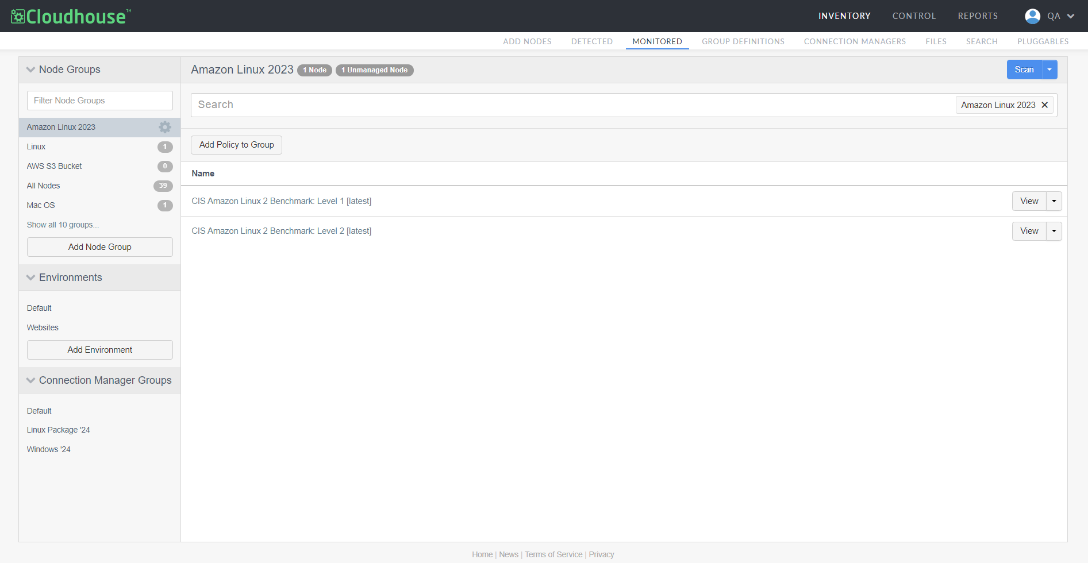1088x563 pixels.
Task: Open dropdown next to View for Level 2 policy
Action: tap(1054, 231)
